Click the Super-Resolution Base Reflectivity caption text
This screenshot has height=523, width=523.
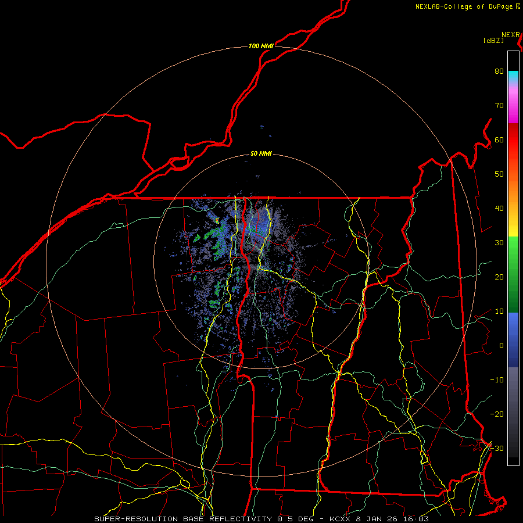[x=182, y=519]
